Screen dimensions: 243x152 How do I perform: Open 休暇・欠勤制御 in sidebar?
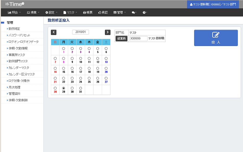(x=18, y=100)
